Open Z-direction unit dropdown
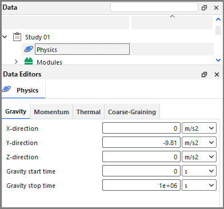The height and width of the screenshot is (209, 224). (199, 156)
